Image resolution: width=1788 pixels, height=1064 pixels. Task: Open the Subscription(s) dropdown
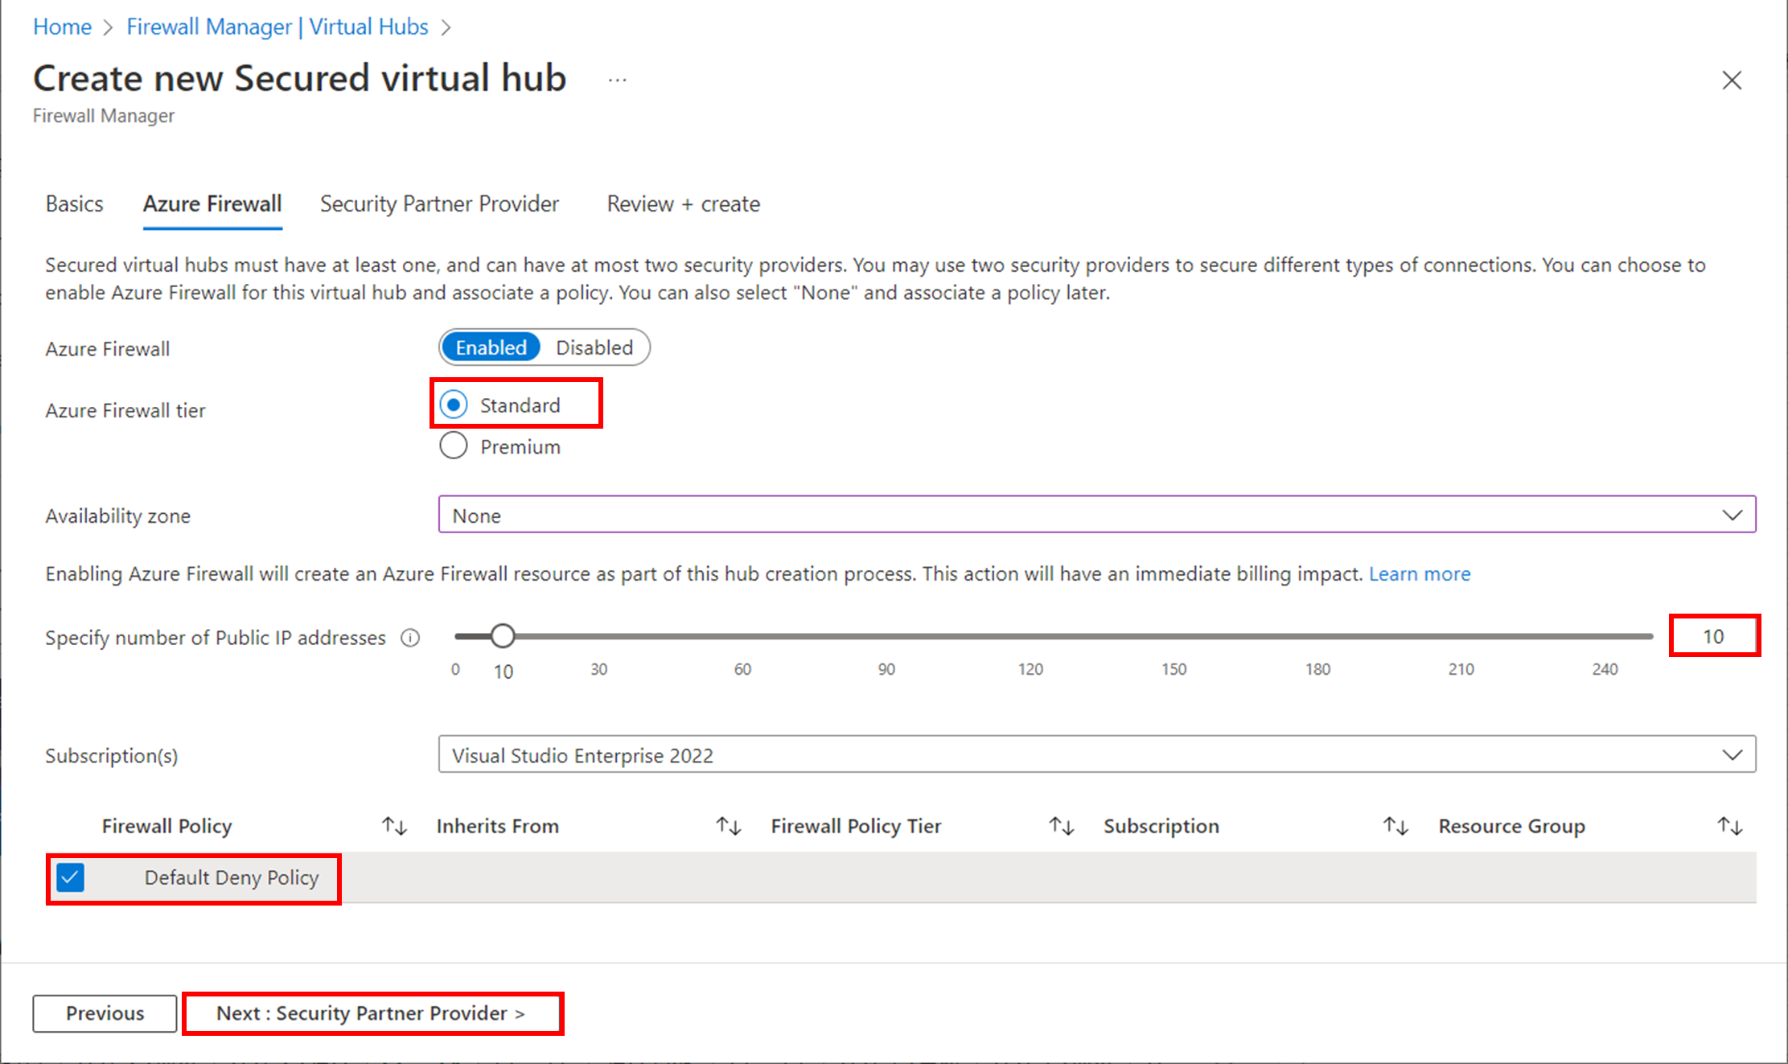click(x=1096, y=754)
